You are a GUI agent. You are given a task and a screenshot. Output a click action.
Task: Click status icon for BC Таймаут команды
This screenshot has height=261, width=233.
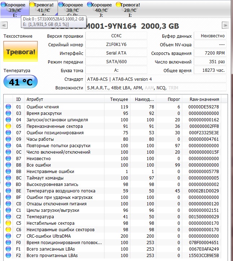pyautogui.click(x=8, y=178)
